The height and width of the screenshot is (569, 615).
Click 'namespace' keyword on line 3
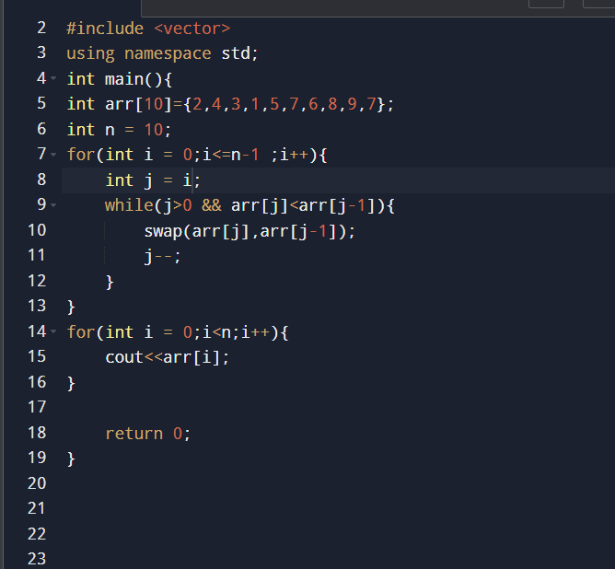point(168,53)
